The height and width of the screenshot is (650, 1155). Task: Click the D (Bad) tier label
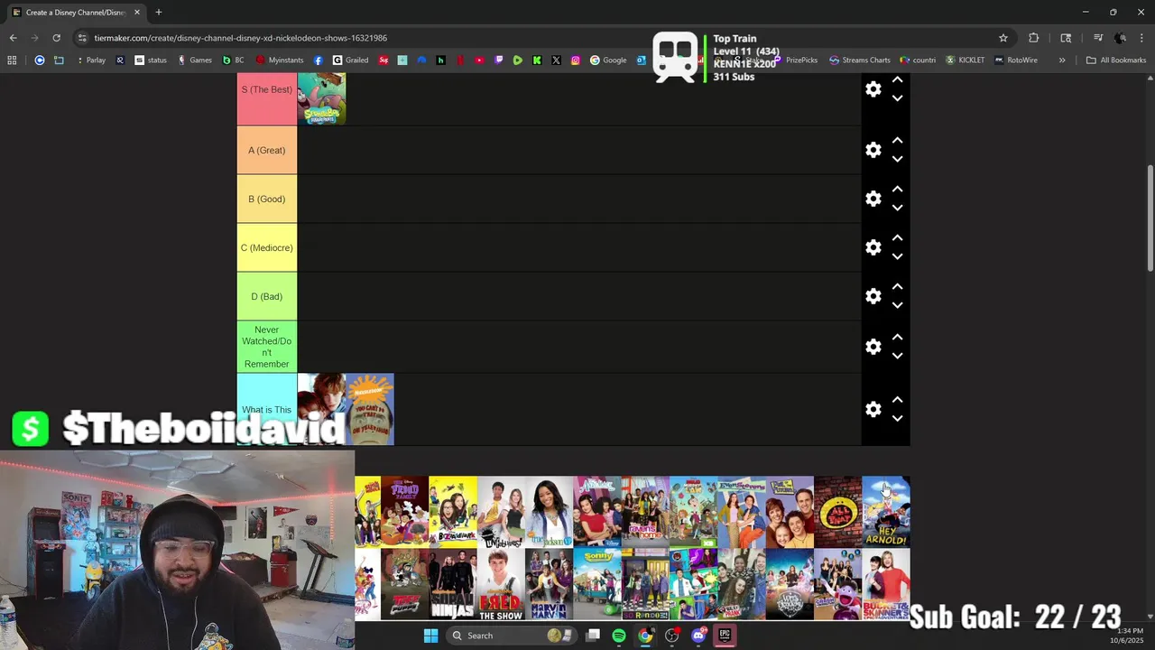tap(267, 296)
